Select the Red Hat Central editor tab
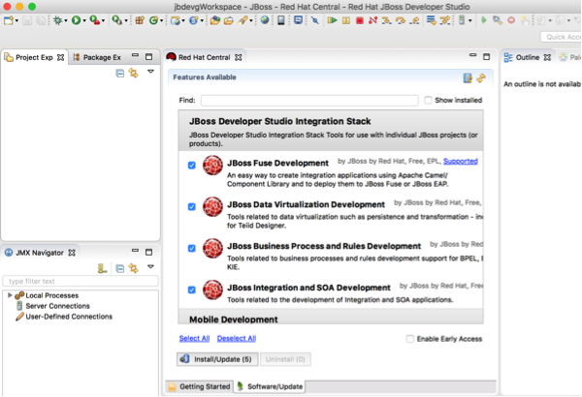 click(x=204, y=57)
